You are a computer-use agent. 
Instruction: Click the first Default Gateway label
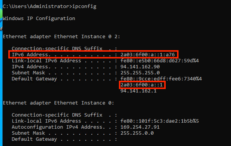coord(34,79)
